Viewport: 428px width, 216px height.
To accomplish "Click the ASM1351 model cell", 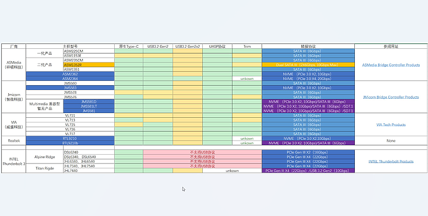I will pyautogui.click(x=89, y=70).
